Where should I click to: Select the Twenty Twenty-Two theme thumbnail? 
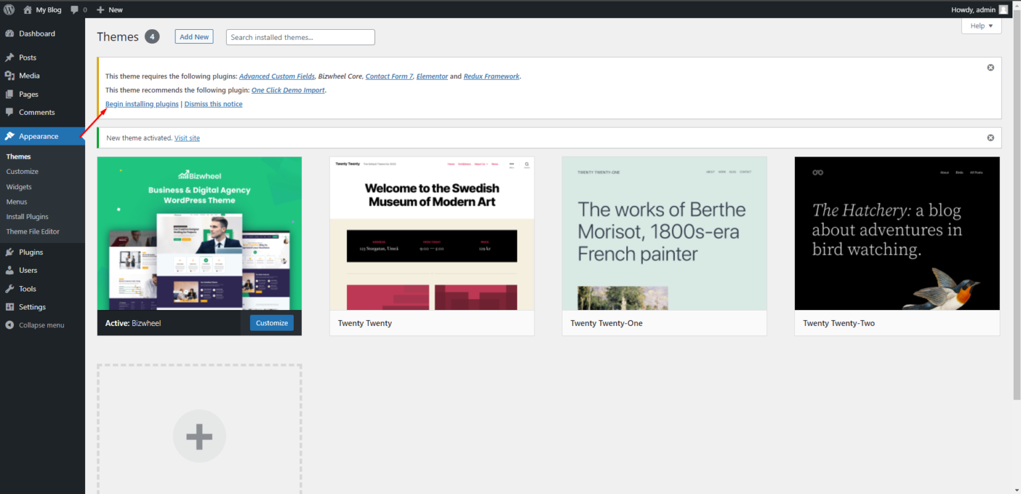tap(897, 233)
